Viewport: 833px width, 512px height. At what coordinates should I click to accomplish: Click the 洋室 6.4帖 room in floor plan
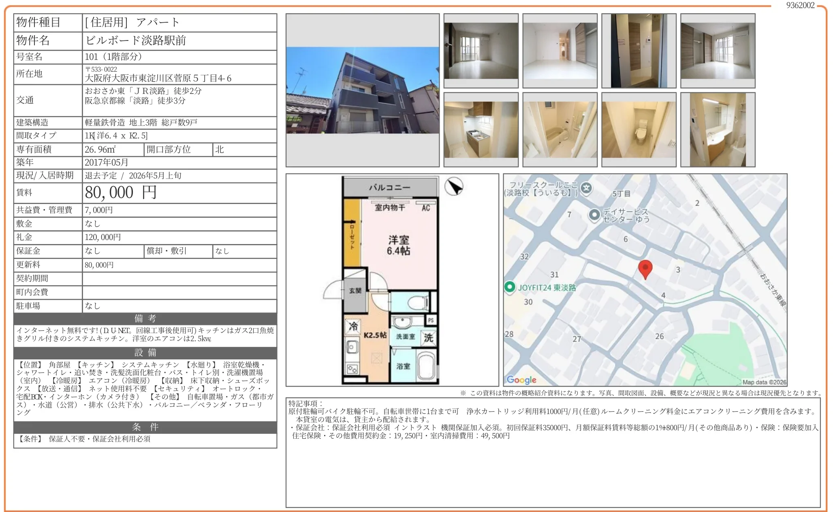[398, 245]
